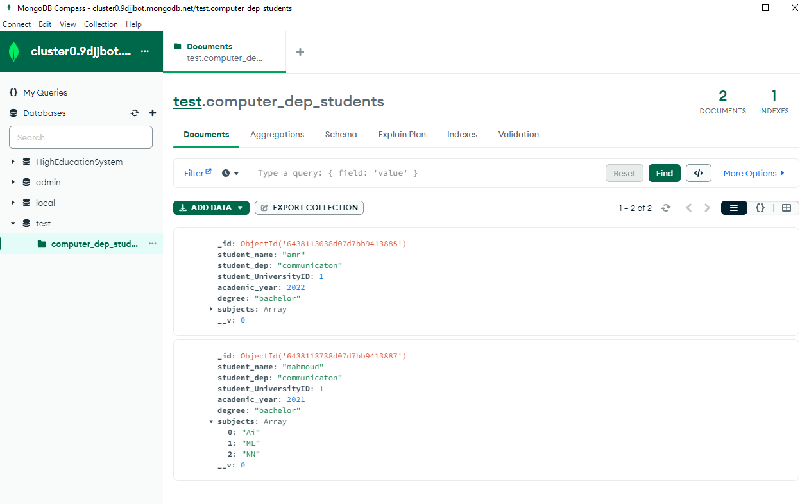800x504 pixels.
Task: Switch to the Schema tab
Action: (341, 135)
